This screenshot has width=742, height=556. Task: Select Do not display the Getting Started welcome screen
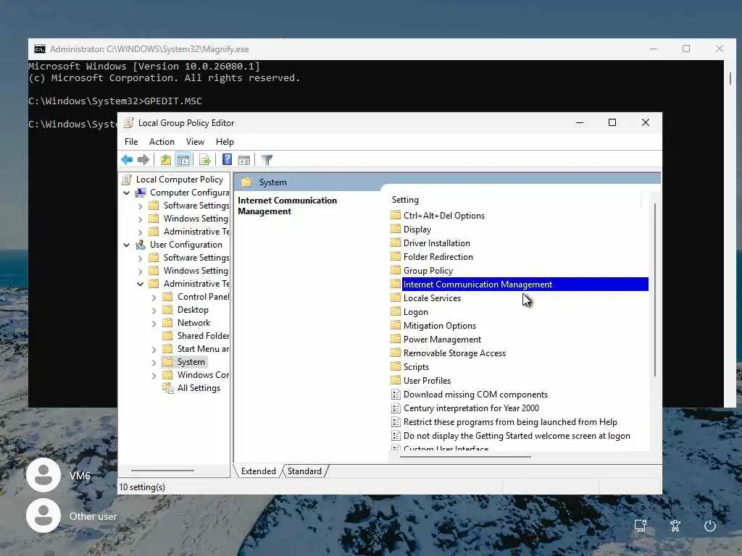[517, 435]
